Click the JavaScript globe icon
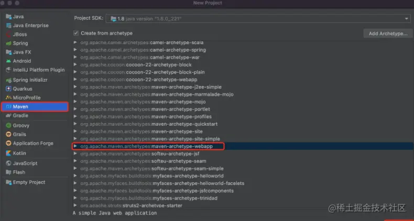The width and height of the screenshot is (414, 221). coord(8,163)
